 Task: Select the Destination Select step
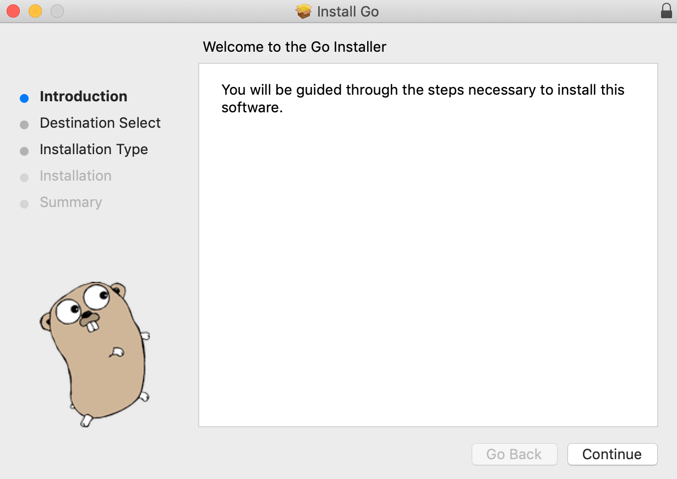[x=100, y=123]
